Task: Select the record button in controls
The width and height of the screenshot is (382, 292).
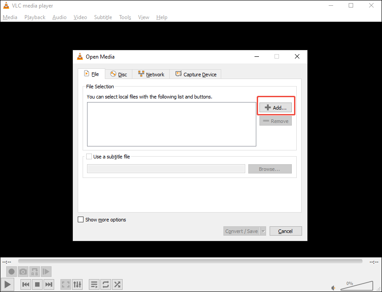Action: [x=11, y=271]
